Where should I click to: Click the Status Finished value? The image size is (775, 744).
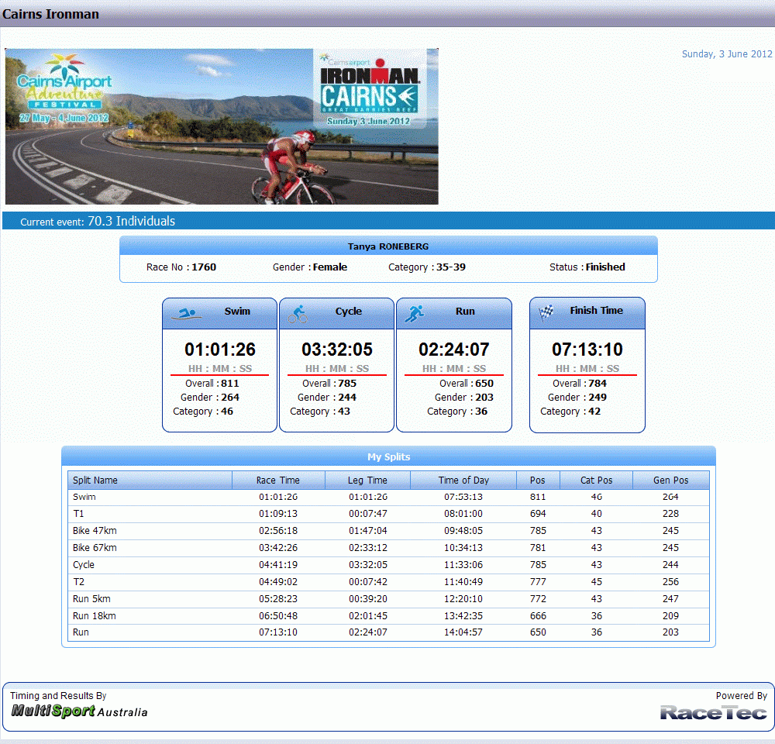605,267
